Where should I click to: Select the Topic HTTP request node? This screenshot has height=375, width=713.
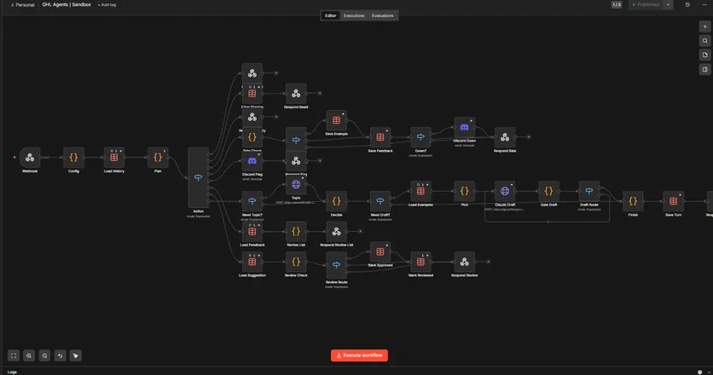[296, 185]
